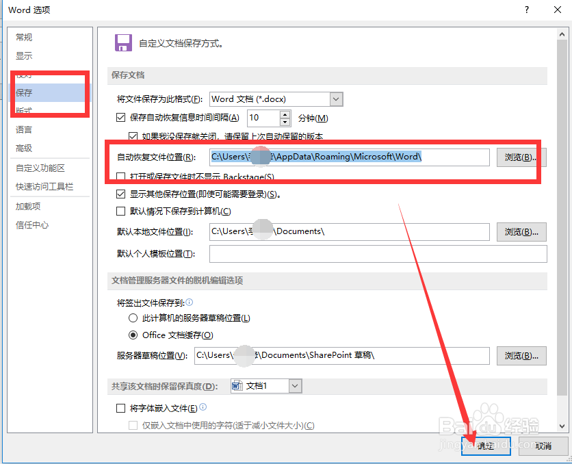The height and width of the screenshot is (464, 572).
Task: Enable 将字体嵌入文件 checkbox
Action: click(120, 408)
